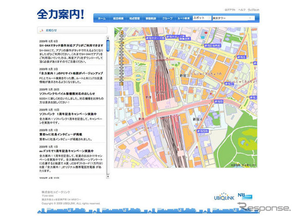Click the 新宿区役所前 intersection label on map
Viewport: 296px width, 217px height.
point(212,45)
